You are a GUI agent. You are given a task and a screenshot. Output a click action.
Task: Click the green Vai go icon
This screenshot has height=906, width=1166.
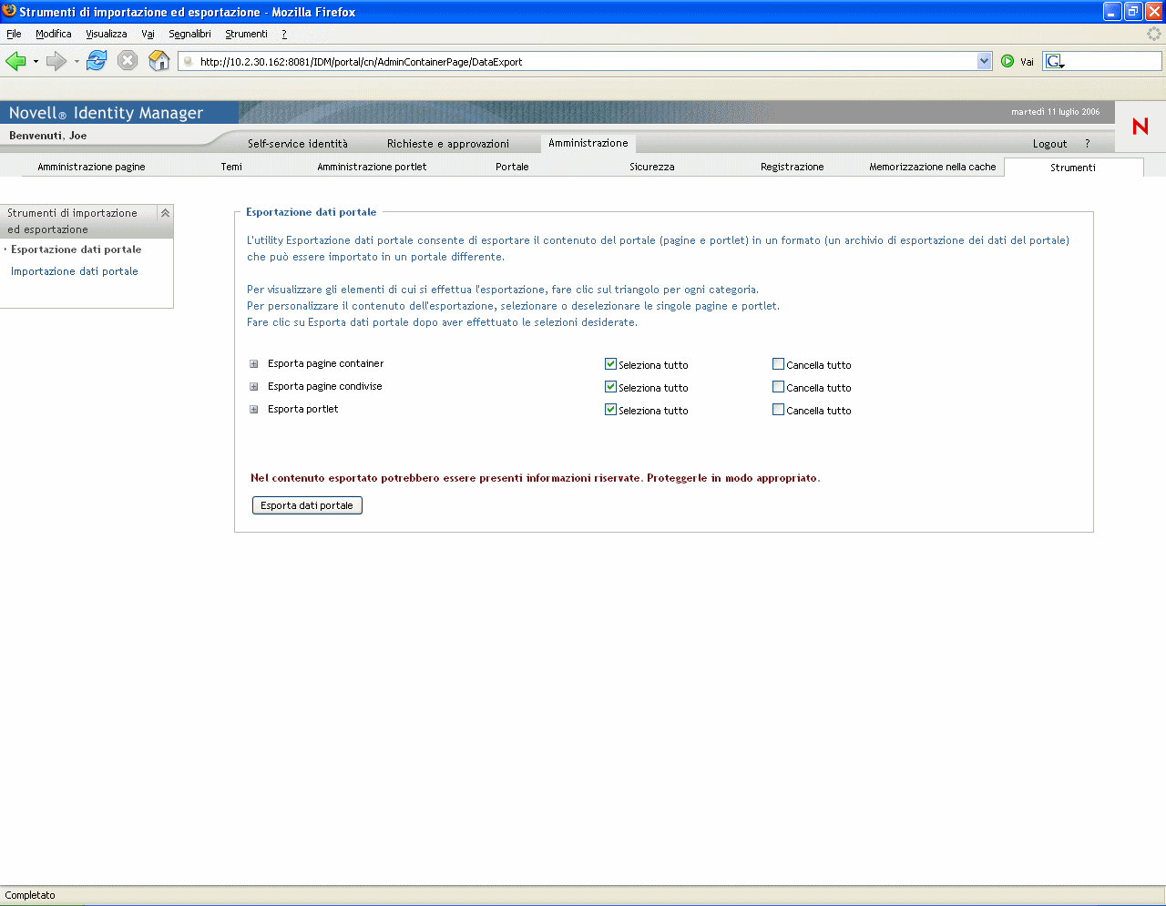(x=1007, y=61)
